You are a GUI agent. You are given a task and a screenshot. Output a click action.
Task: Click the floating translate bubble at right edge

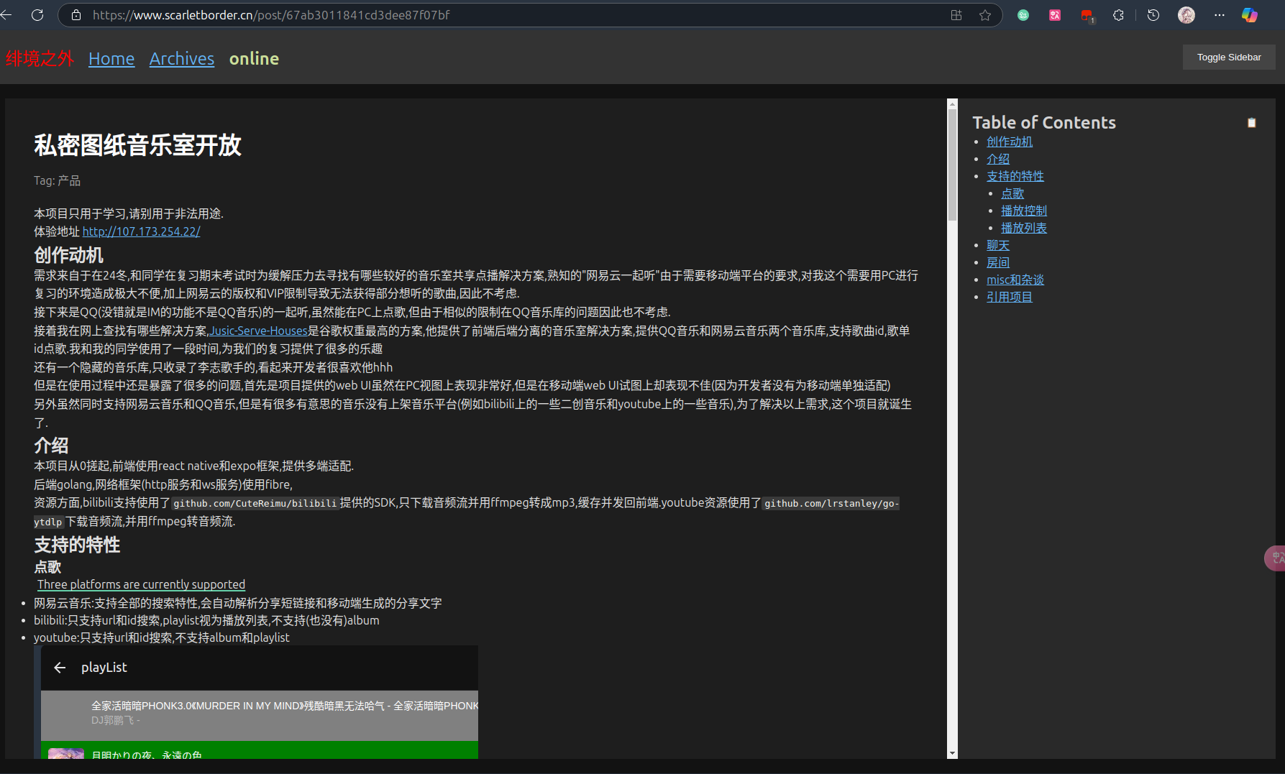(x=1275, y=558)
